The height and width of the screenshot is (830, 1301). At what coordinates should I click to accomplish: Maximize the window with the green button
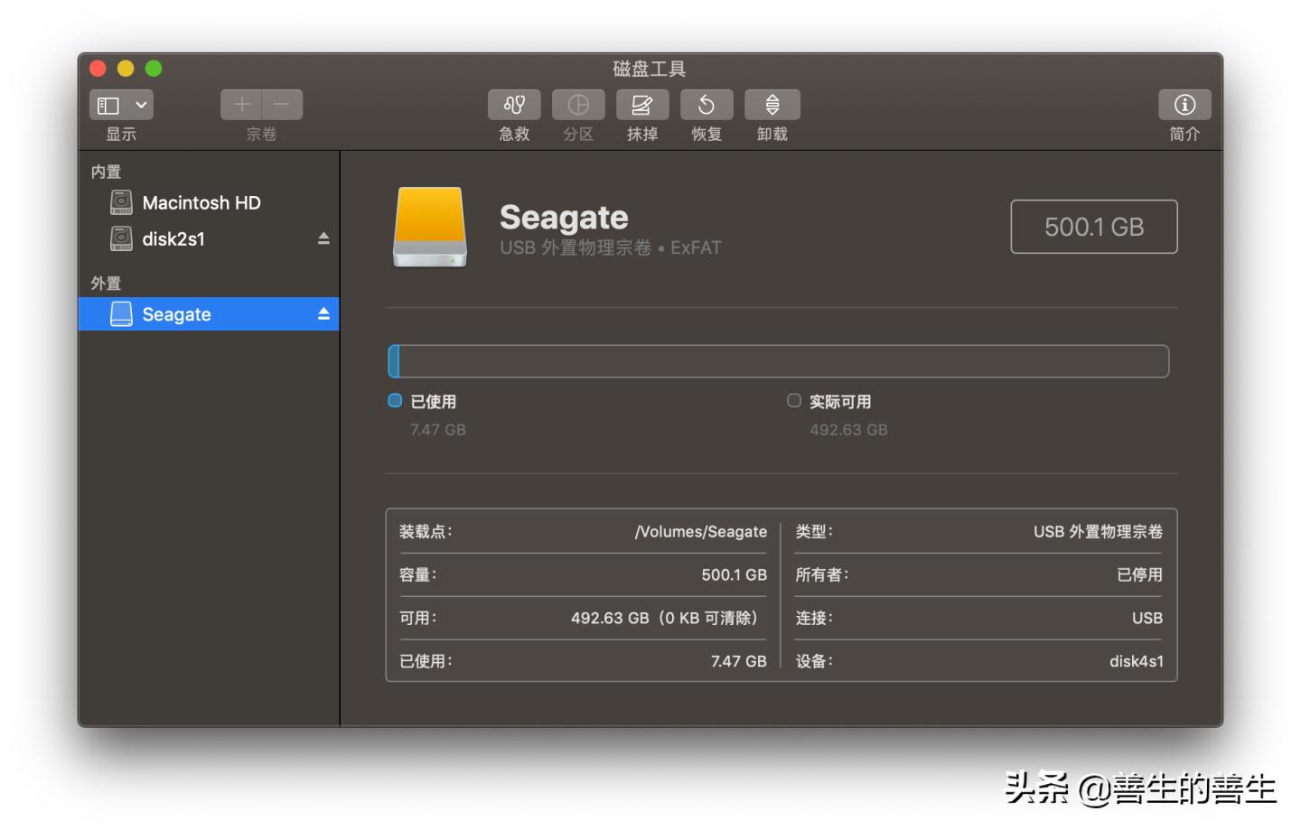[x=154, y=69]
